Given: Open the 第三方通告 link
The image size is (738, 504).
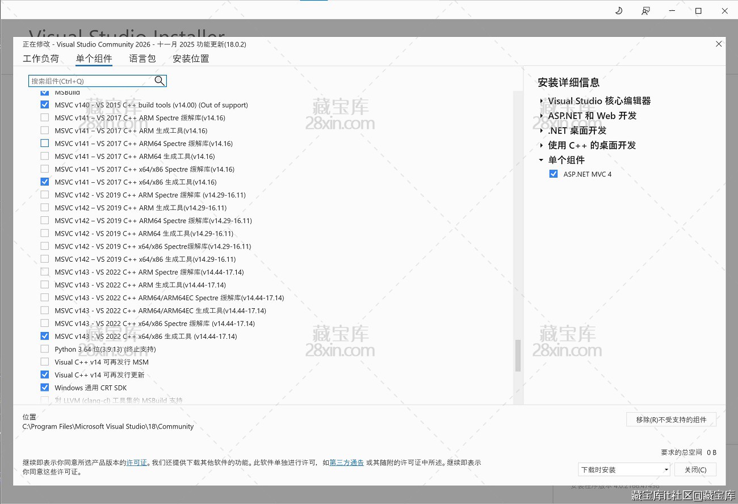Looking at the screenshot, I should point(346,463).
